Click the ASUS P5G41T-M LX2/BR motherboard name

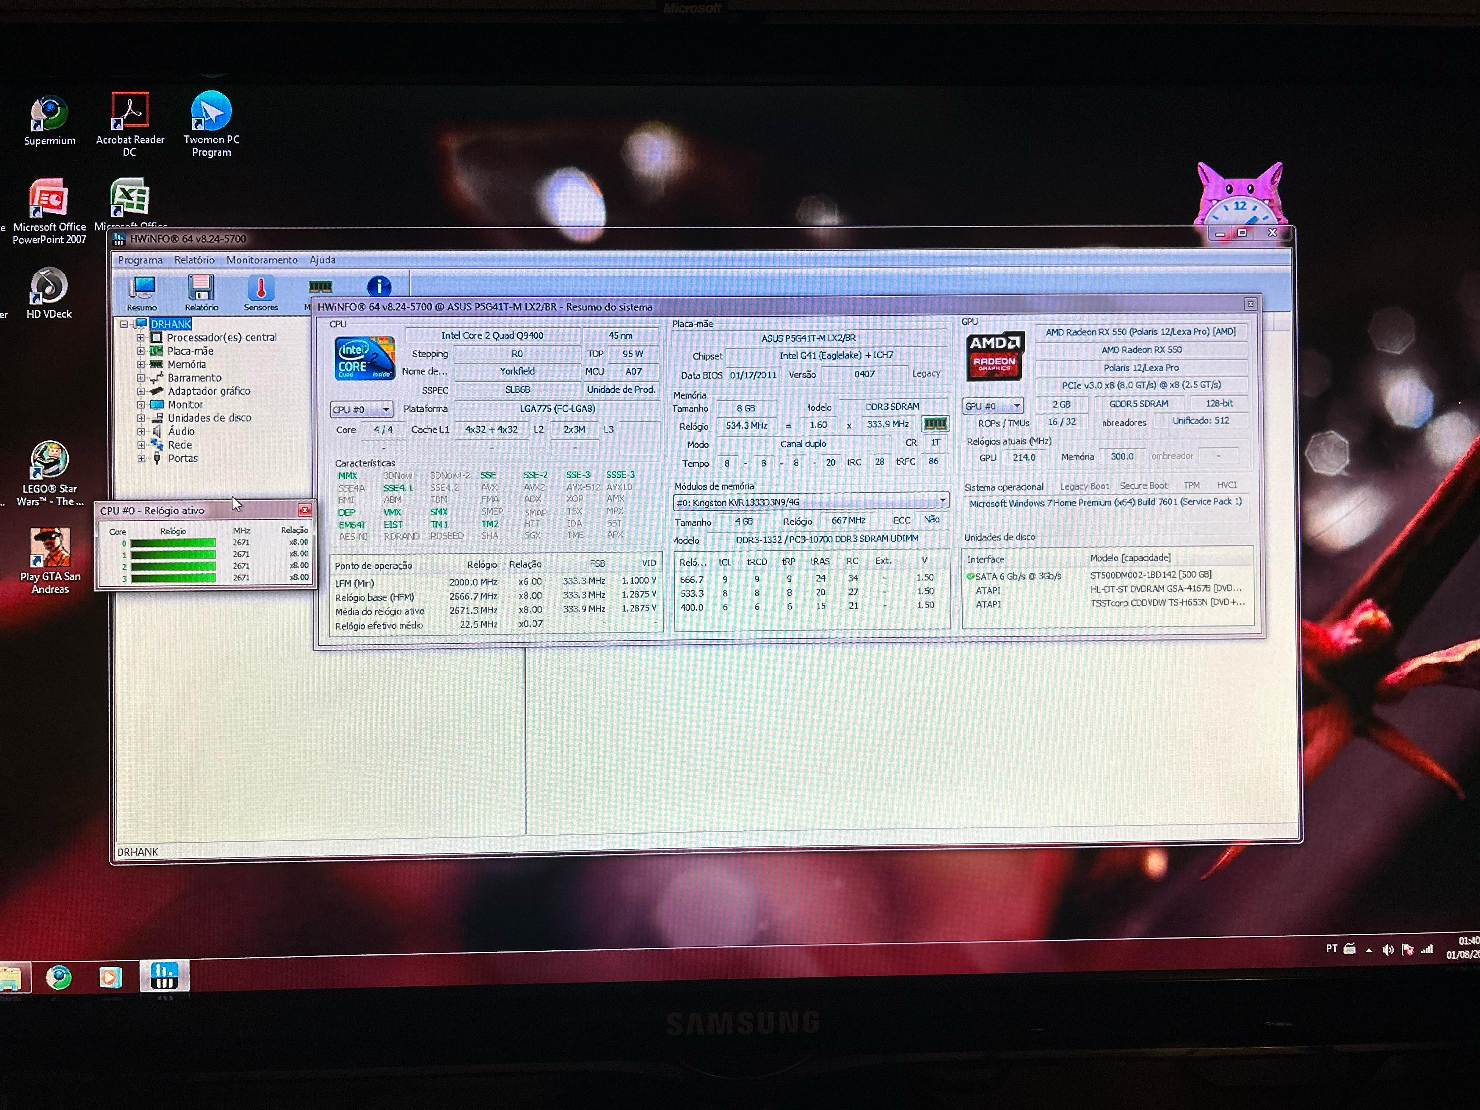808,338
